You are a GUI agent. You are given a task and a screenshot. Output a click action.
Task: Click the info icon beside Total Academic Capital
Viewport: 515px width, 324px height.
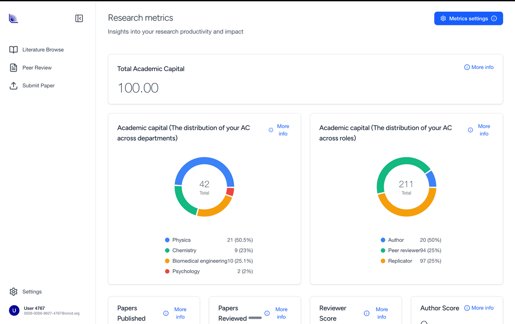click(x=467, y=67)
